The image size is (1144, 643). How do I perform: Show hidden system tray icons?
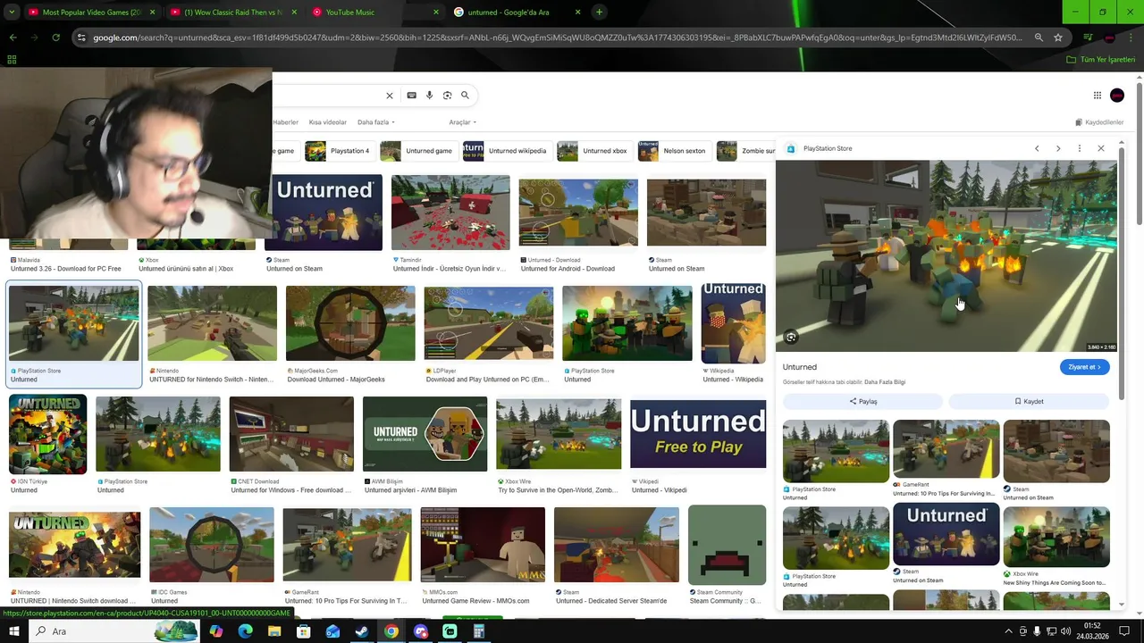(x=1009, y=631)
